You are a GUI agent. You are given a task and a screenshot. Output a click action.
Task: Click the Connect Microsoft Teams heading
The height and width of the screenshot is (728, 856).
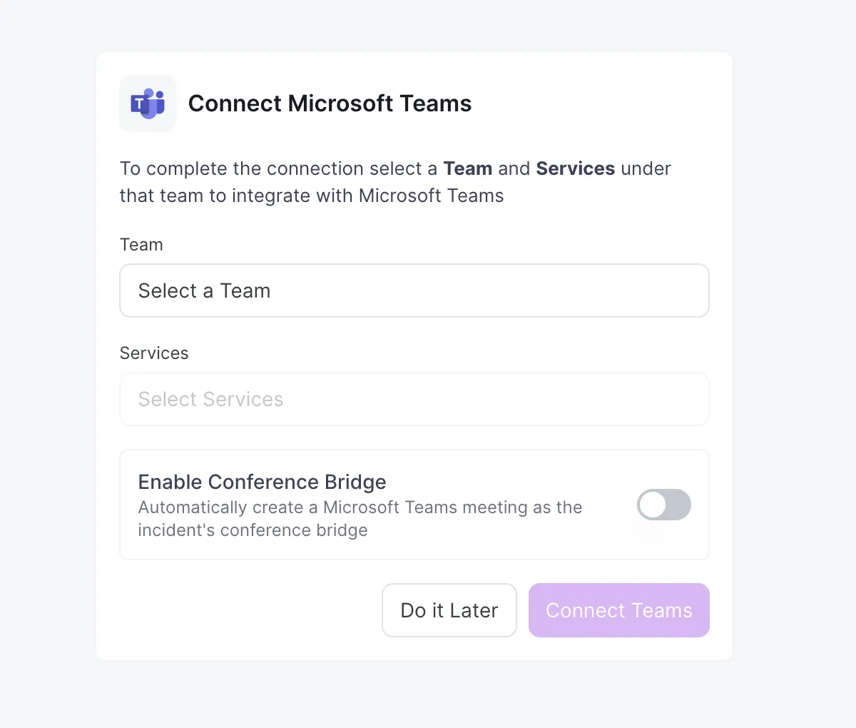(330, 103)
